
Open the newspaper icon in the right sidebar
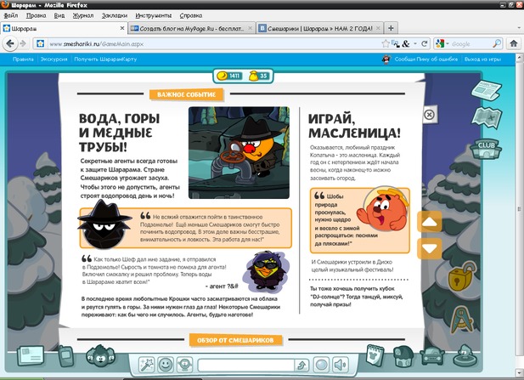[x=487, y=89]
